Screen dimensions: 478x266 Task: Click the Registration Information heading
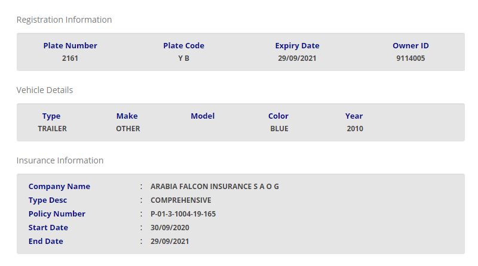[x=64, y=20]
